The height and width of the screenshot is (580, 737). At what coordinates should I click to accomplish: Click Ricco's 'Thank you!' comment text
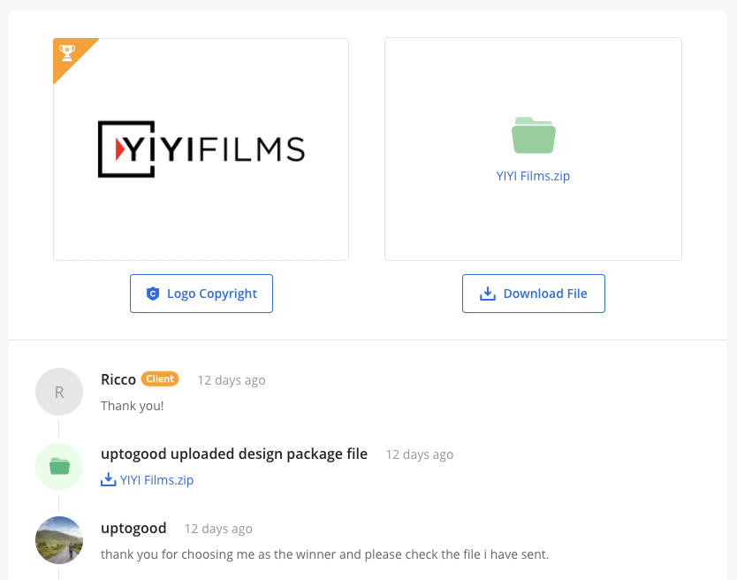(133, 406)
